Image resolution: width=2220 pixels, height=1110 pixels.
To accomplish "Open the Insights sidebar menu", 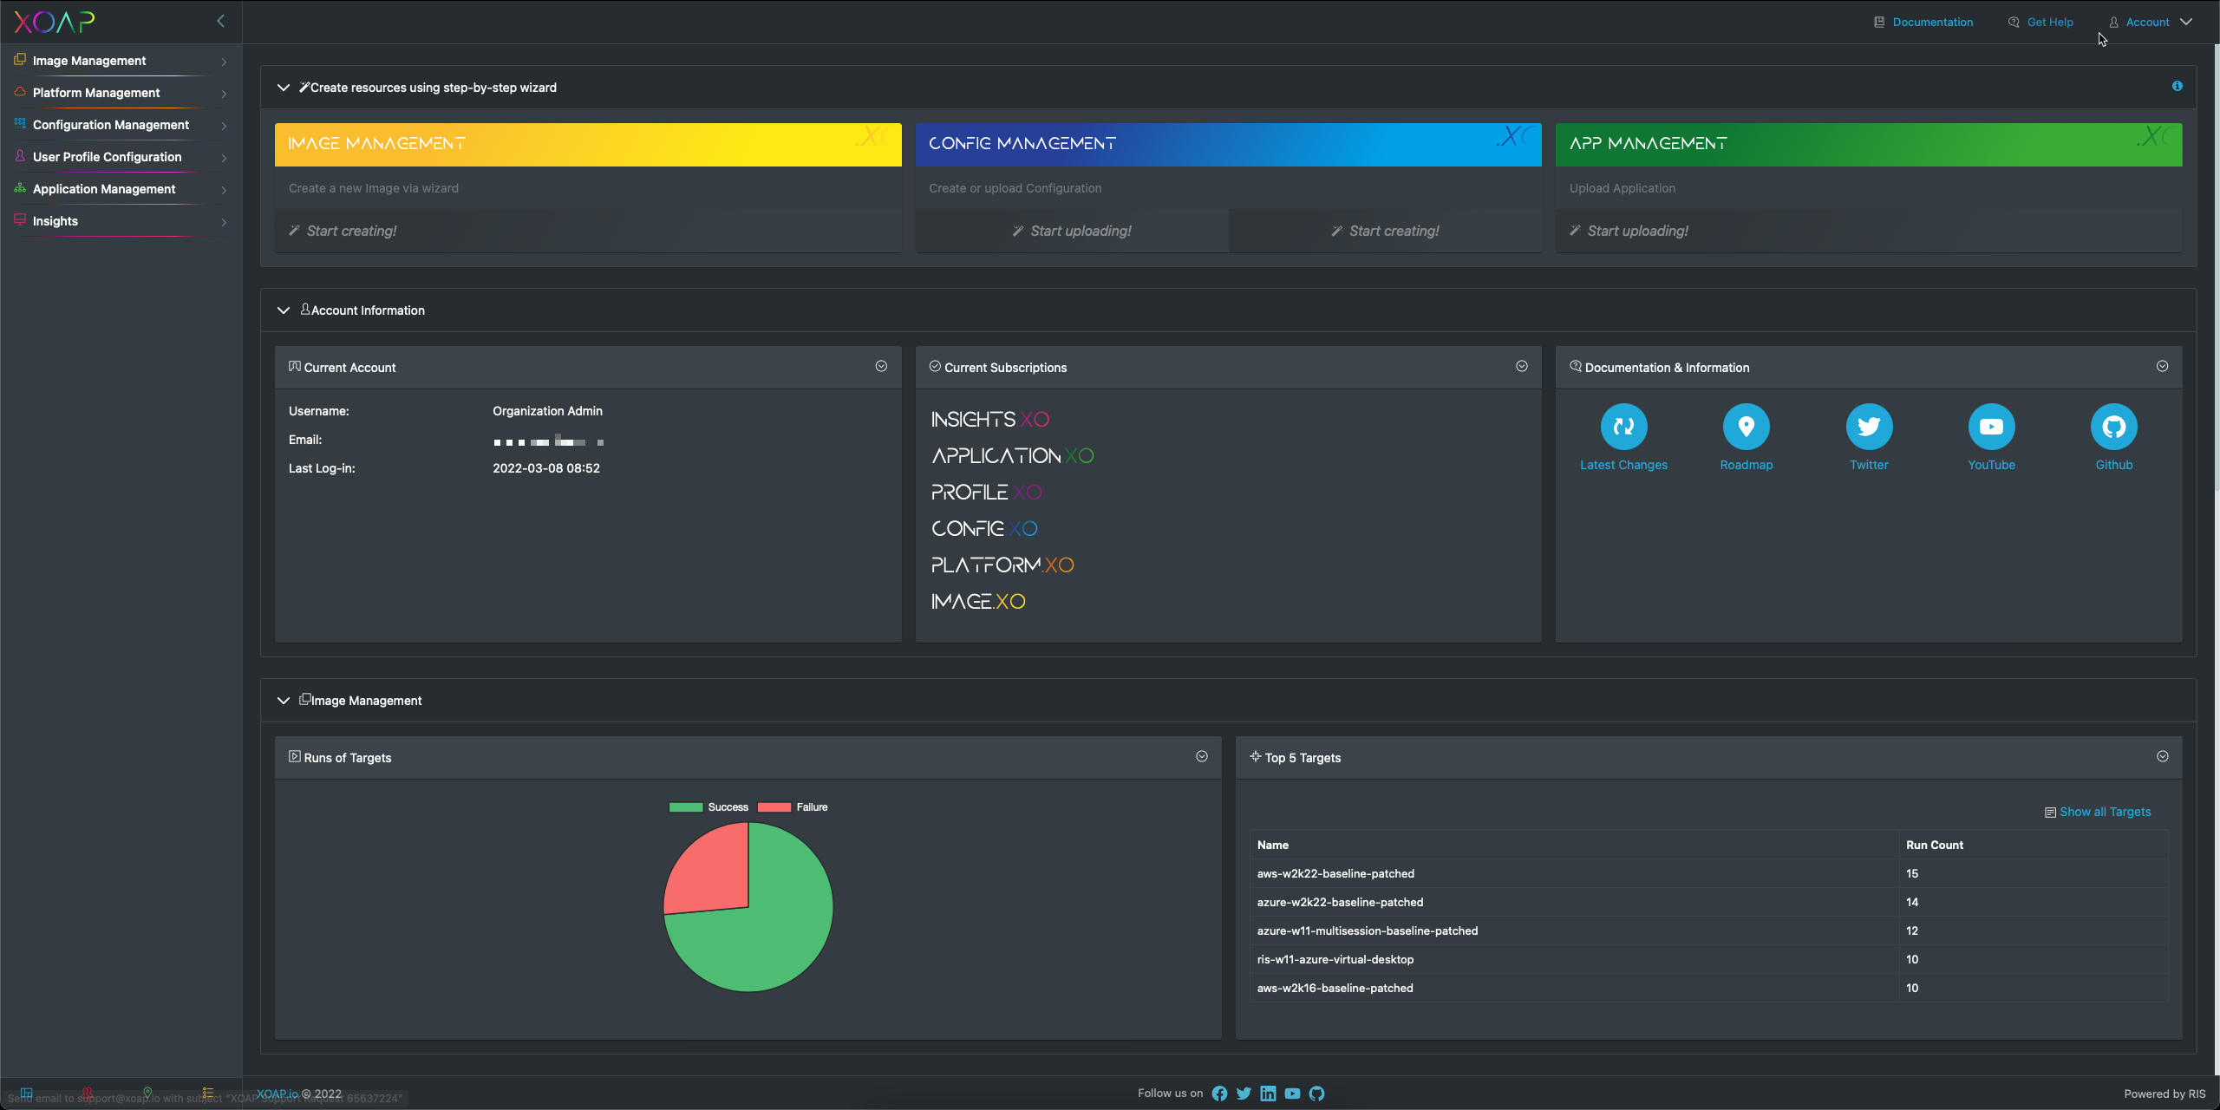I will point(121,221).
